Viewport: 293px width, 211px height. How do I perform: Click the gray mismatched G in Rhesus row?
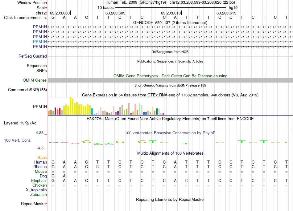(97, 167)
